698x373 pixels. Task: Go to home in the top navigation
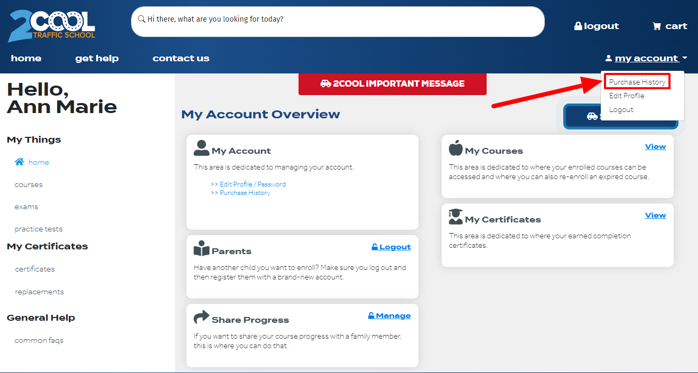(x=26, y=58)
